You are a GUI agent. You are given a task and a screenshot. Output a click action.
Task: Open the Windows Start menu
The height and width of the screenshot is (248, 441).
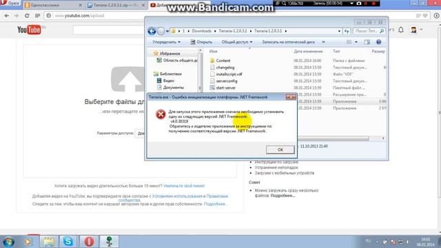9,242
